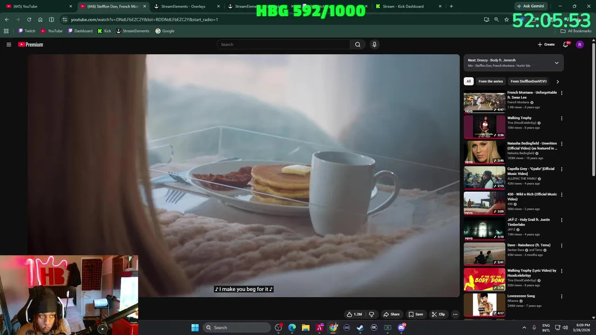The image size is (596, 335).
Task: Open options for Capella Grey - Gyalis
Action: pyautogui.click(x=562, y=169)
